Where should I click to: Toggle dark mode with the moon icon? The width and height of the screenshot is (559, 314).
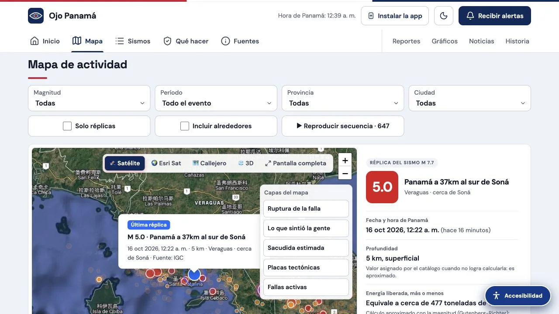[x=444, y=16]
